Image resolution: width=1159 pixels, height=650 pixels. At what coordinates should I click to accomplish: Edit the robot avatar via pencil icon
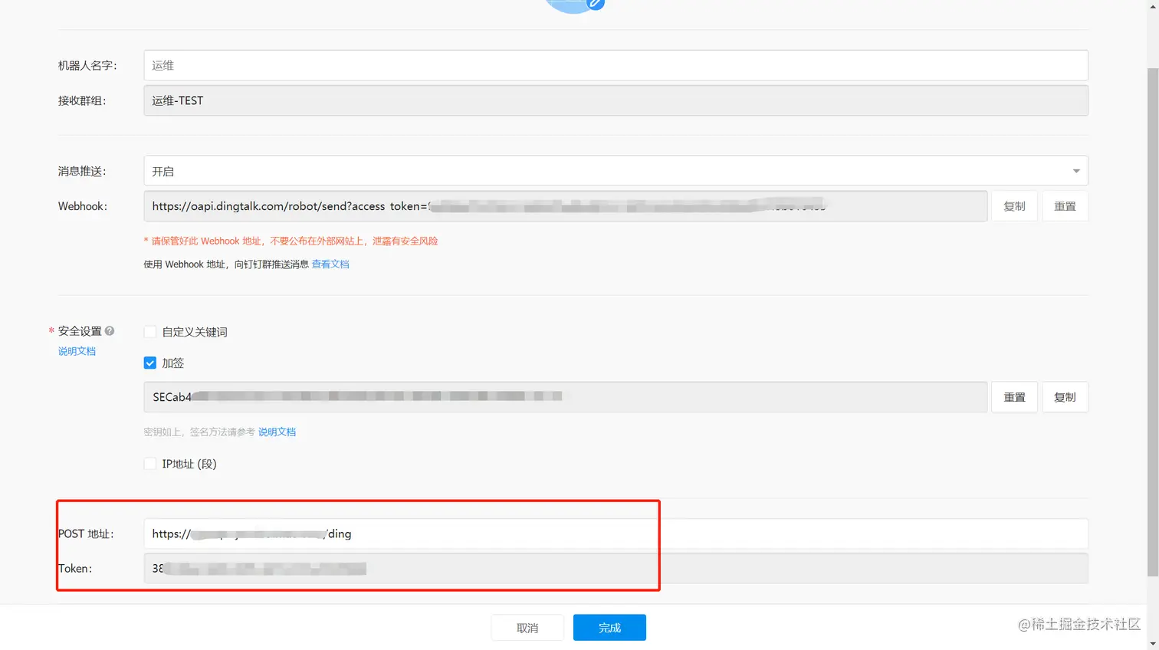pyautogui.click(x=596, y=4)
